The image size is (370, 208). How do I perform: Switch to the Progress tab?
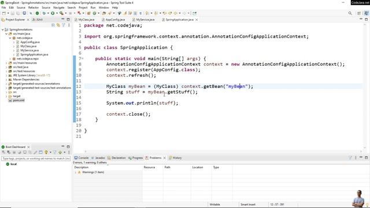point(136,158)
